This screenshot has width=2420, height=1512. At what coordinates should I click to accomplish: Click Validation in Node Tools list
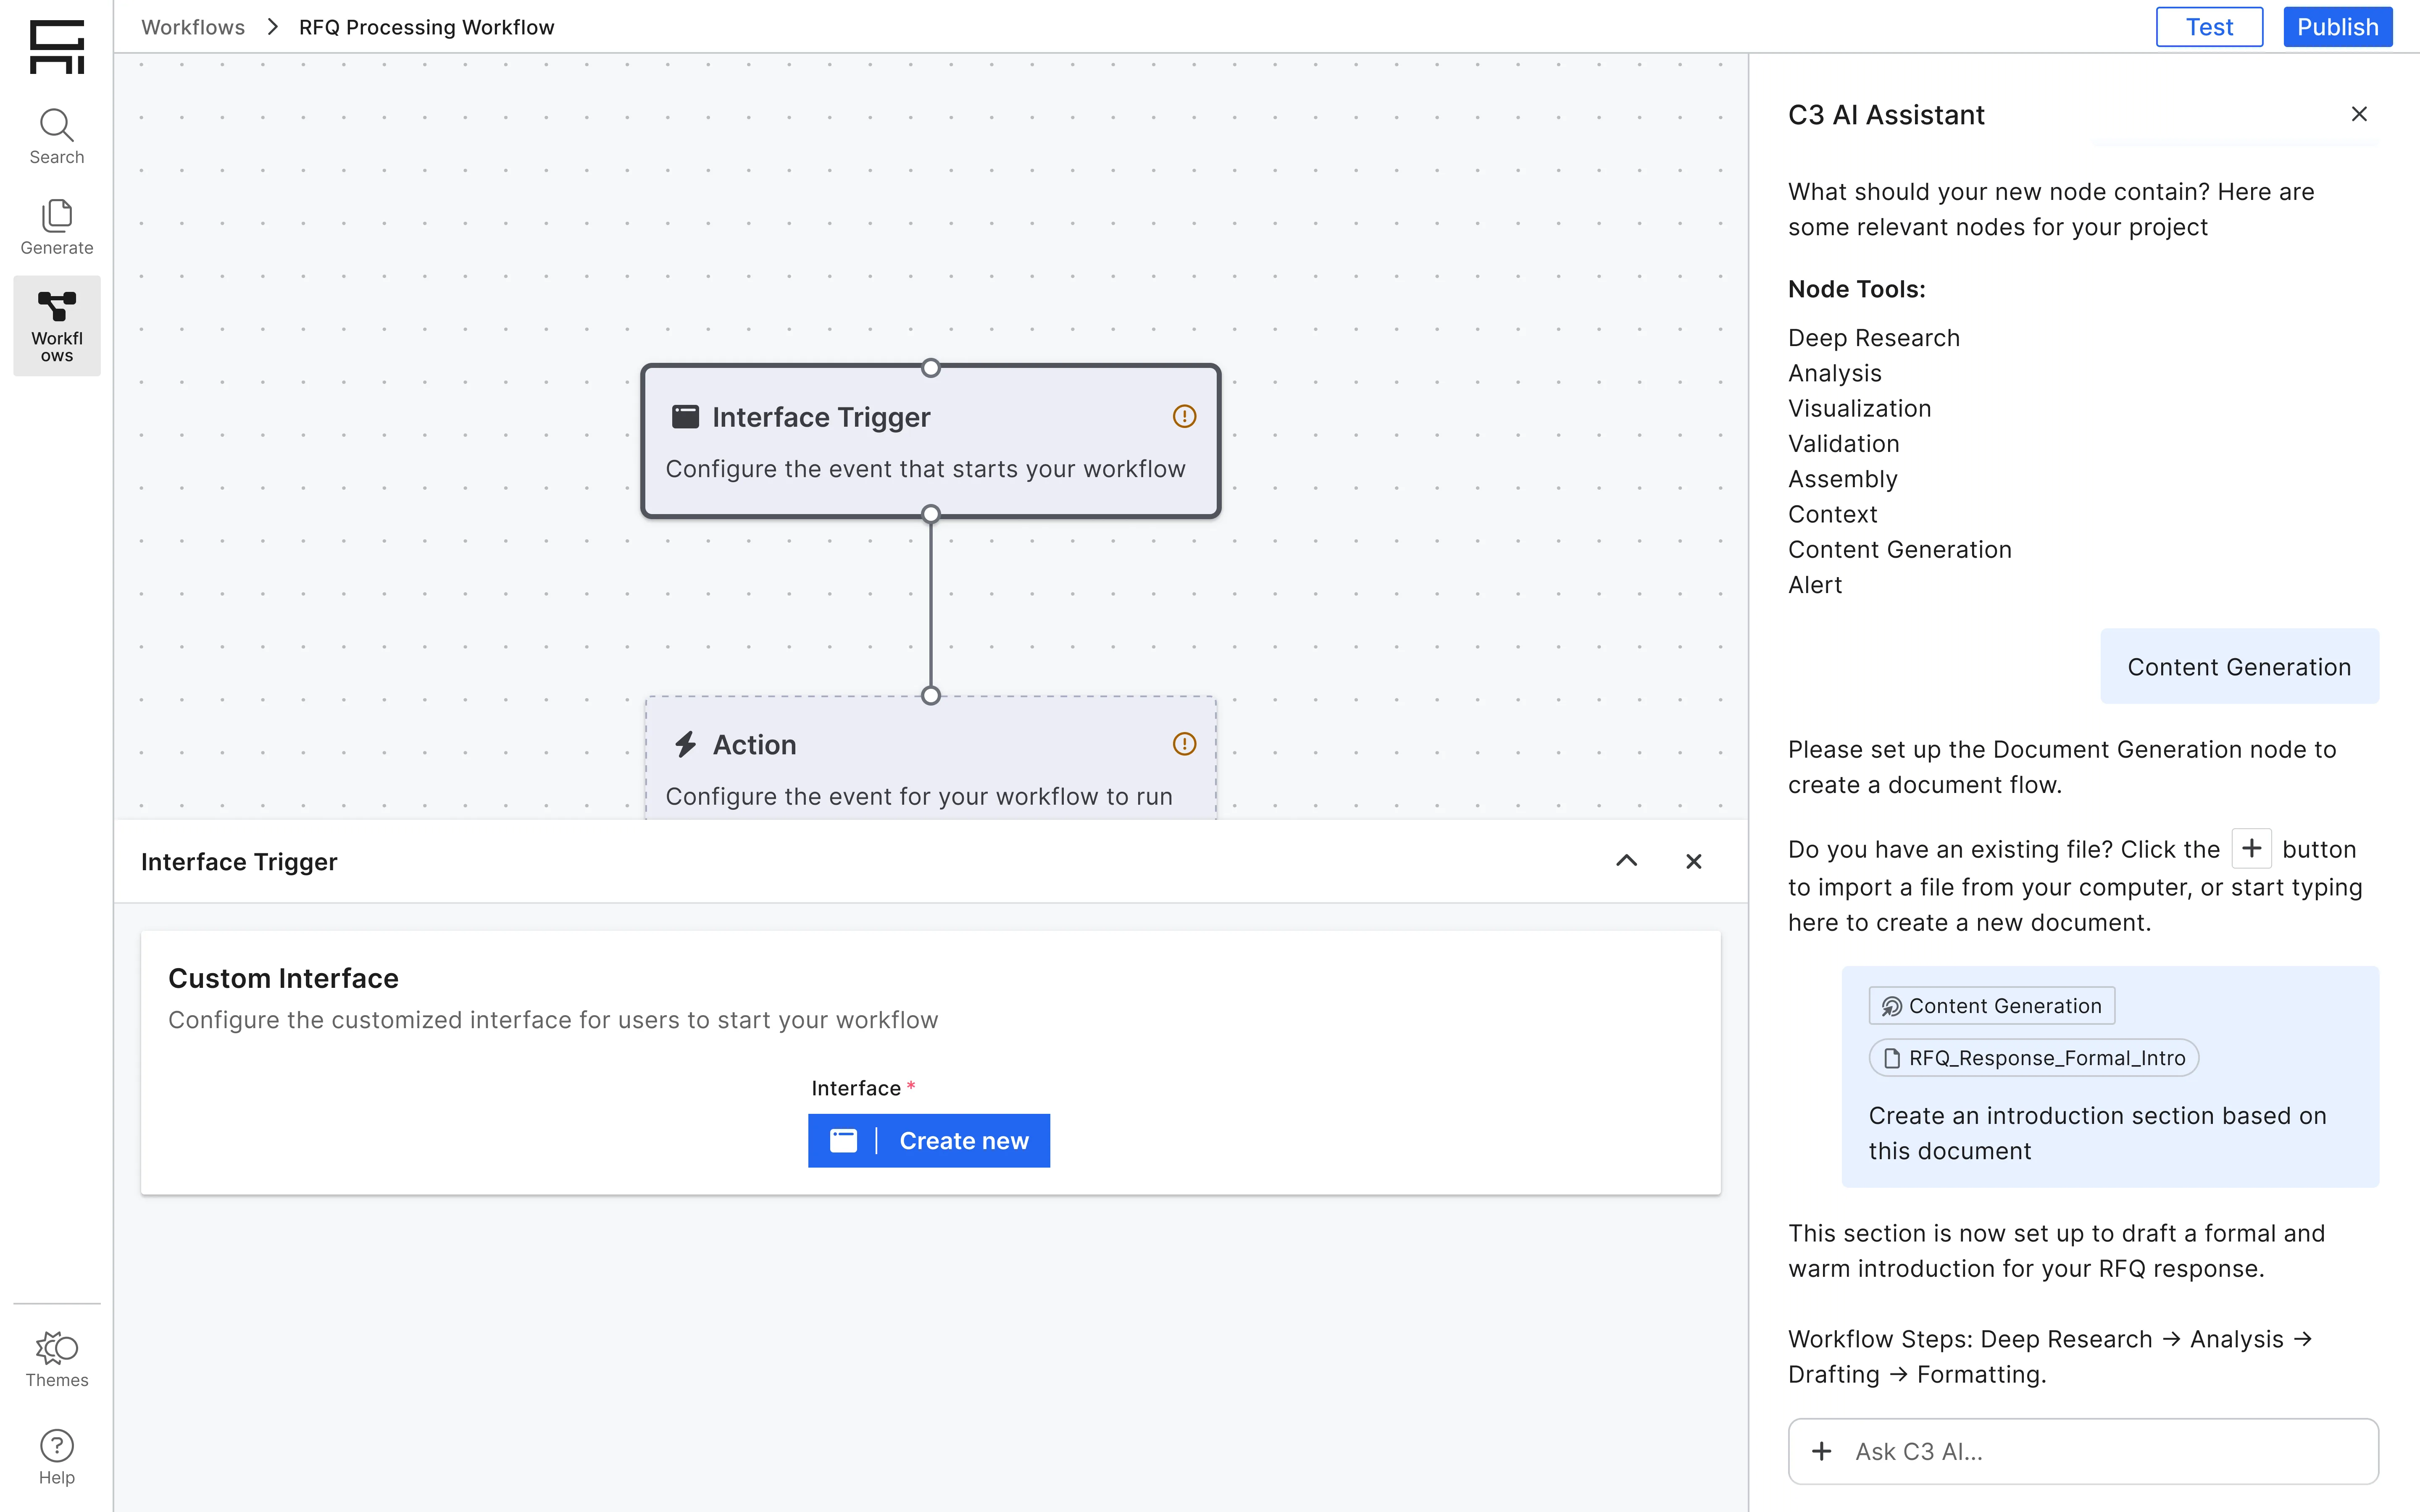pos(1843,444)
